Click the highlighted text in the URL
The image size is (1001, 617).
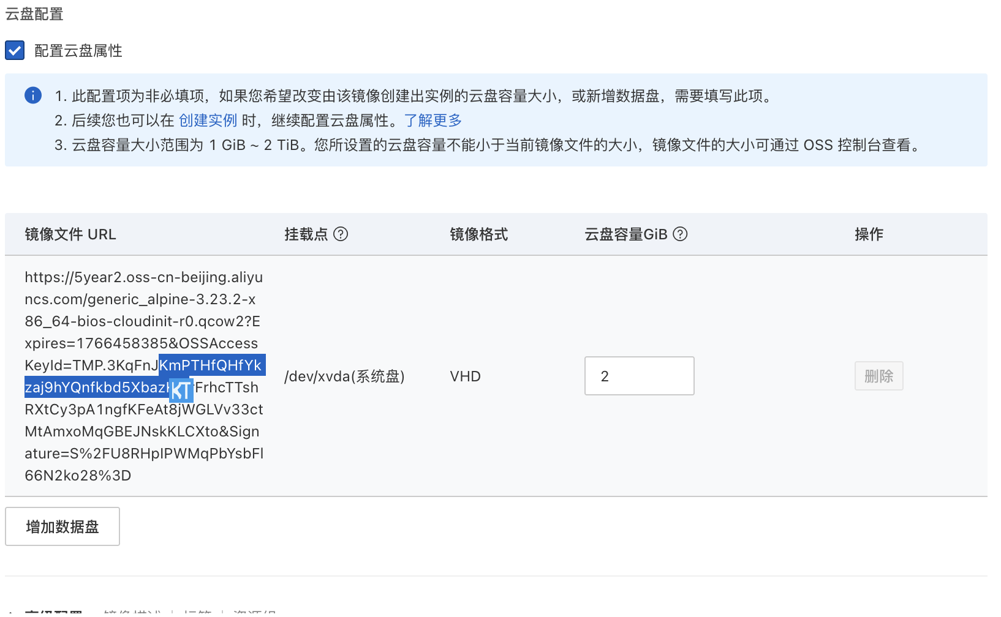(x=211, y=365)
